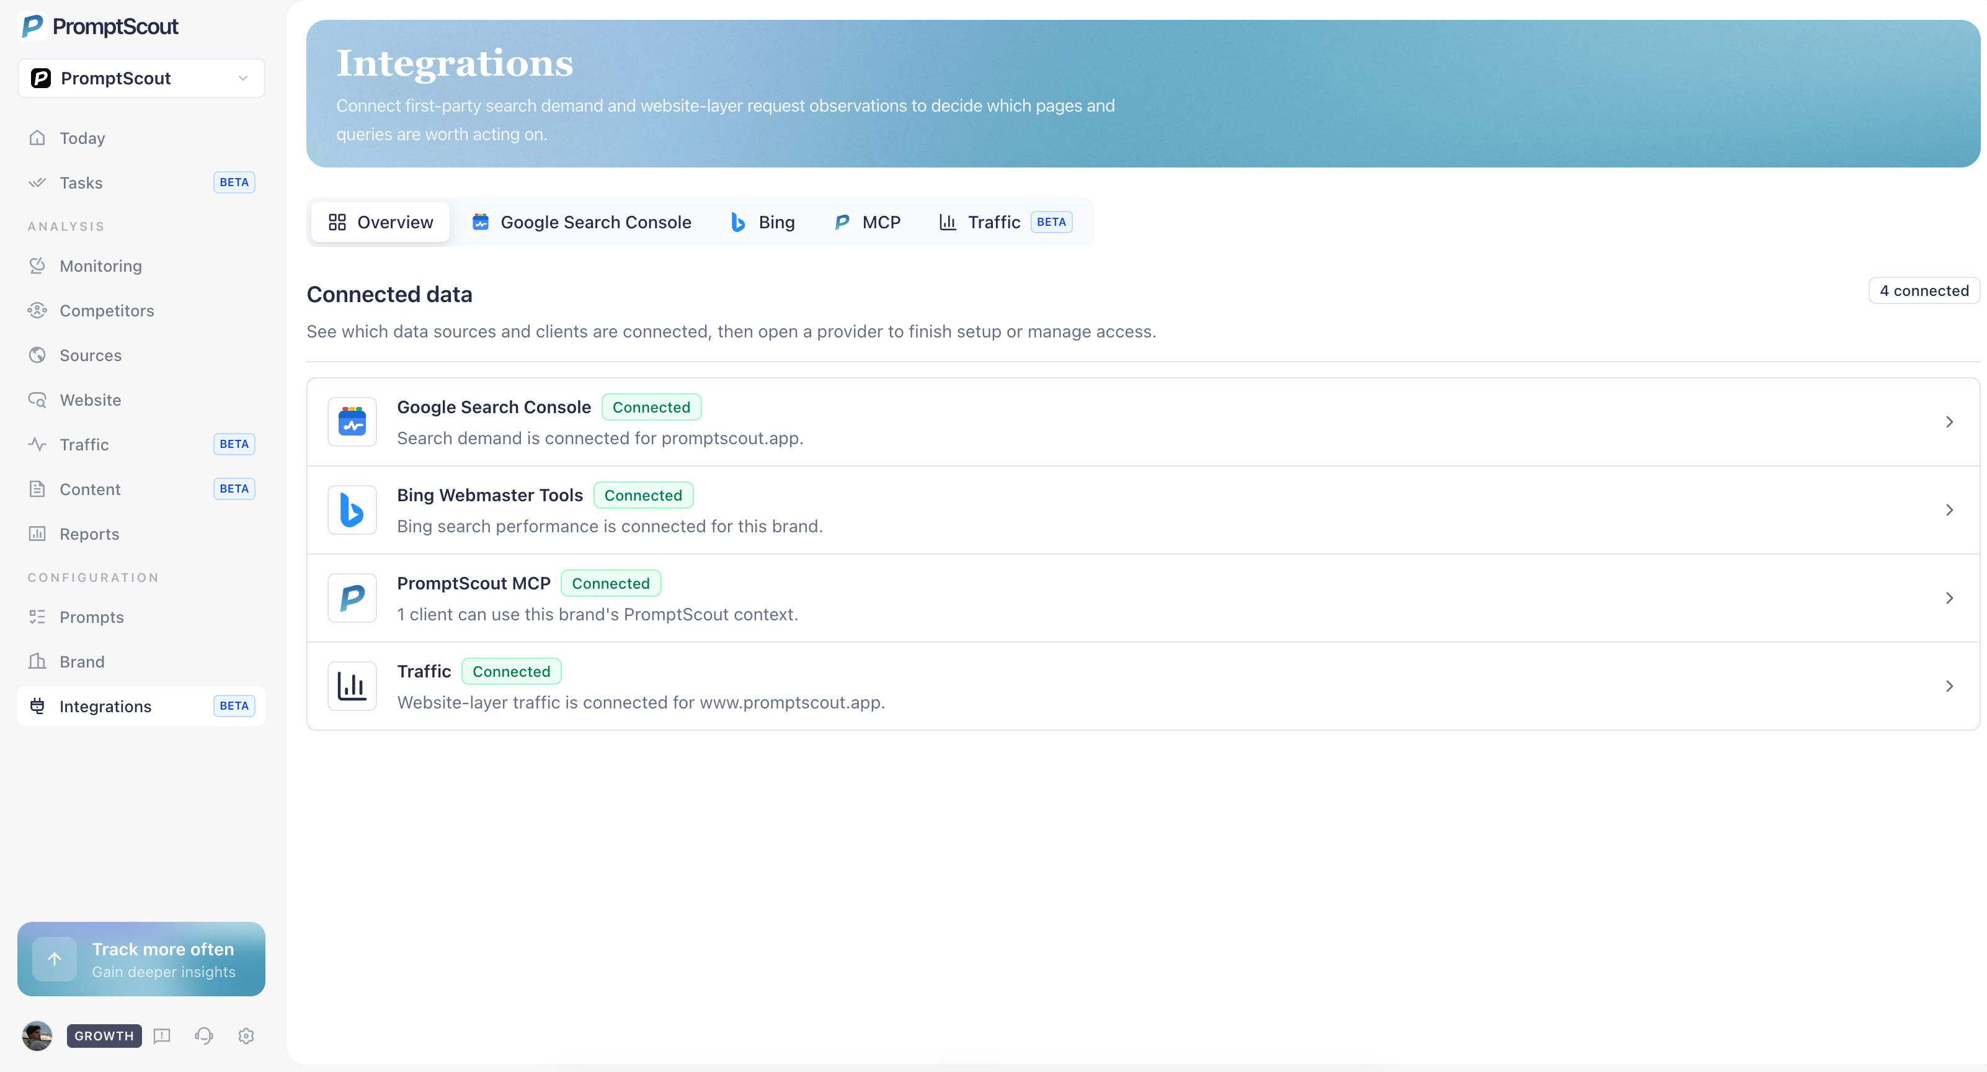Image resolution: width=1987 pixels, height=1072 pixels.
Task: Click the CONFIGURATION sidebar section label
Action: click(x=93, y=578)
